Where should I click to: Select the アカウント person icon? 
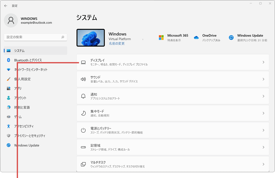(8, 98)
